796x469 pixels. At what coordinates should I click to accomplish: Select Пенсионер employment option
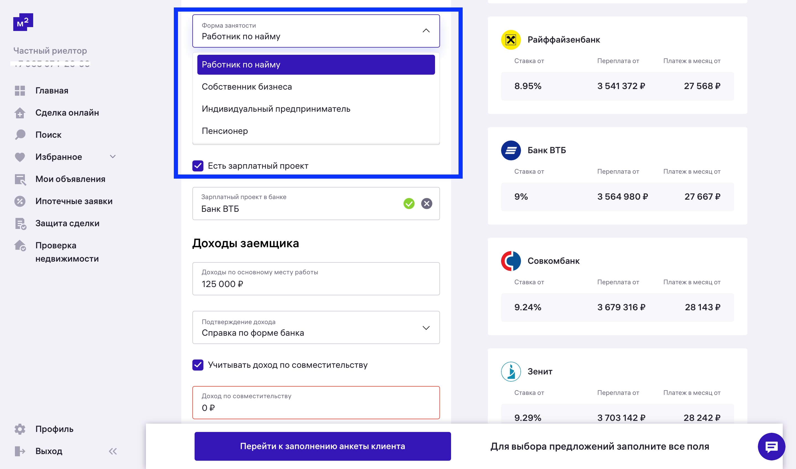225,131
